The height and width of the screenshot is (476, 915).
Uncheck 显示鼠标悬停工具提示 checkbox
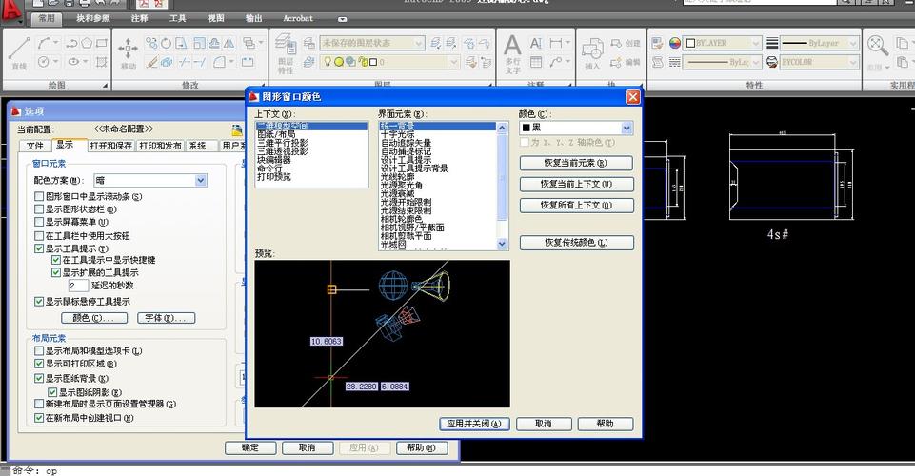39,302
